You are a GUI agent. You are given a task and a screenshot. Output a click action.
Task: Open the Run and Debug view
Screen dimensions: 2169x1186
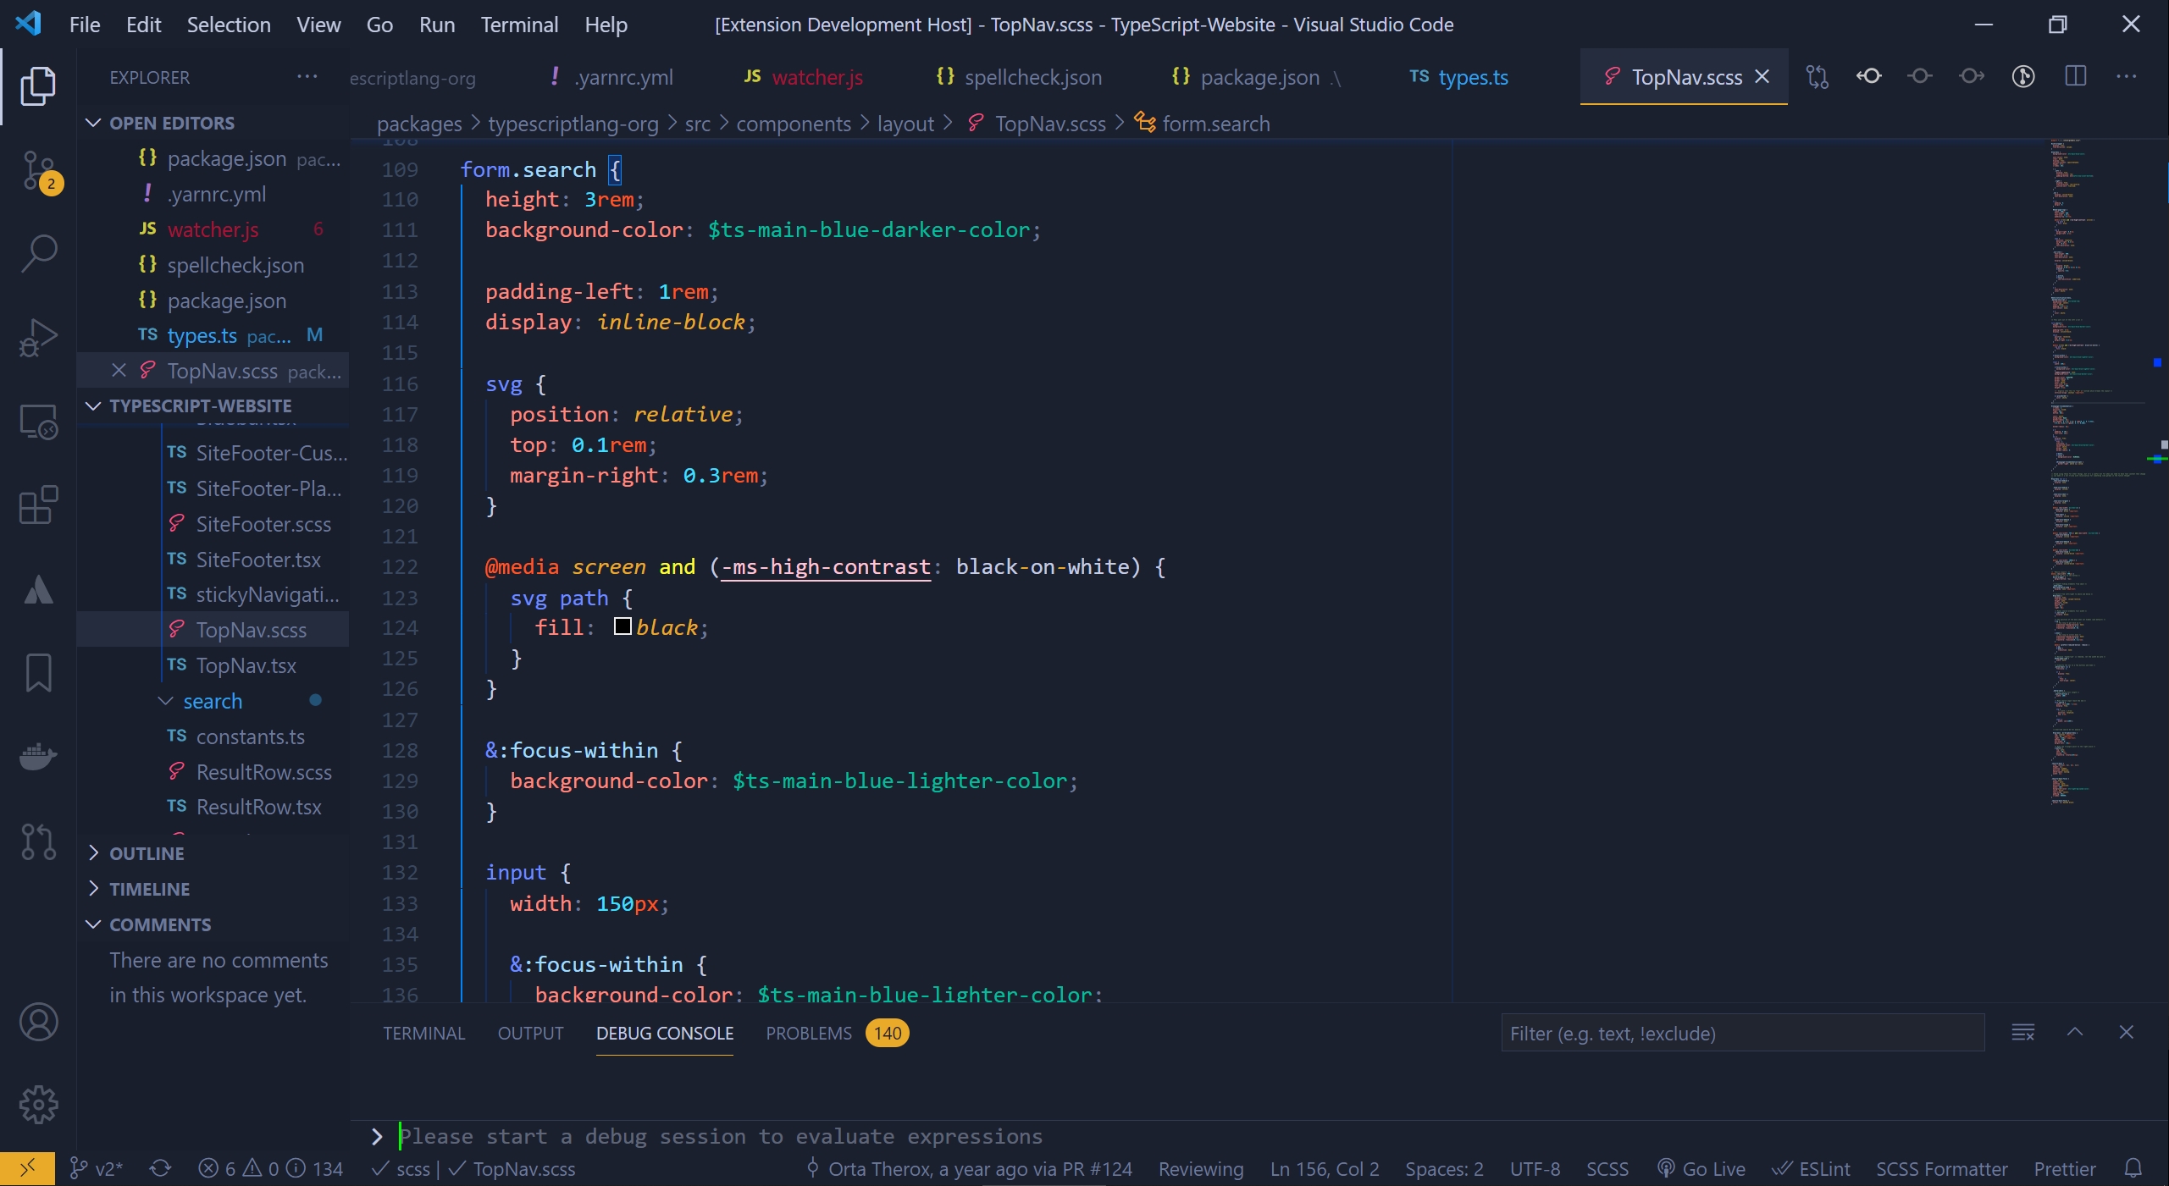[x=38, y=338]
